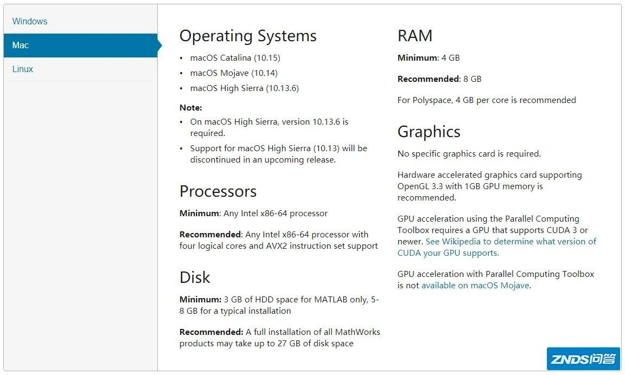Switch to the Windows tab

coord(30,22)
